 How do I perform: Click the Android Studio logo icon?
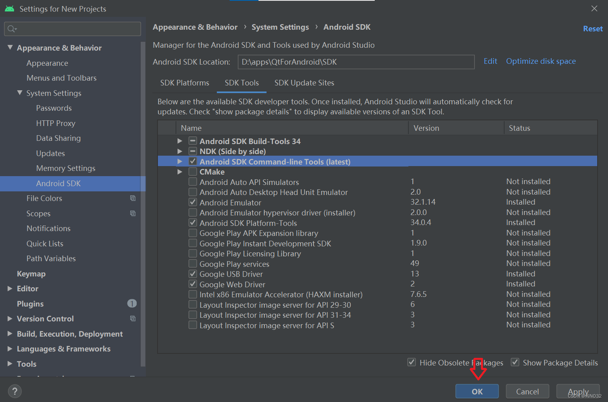[10, 8]
